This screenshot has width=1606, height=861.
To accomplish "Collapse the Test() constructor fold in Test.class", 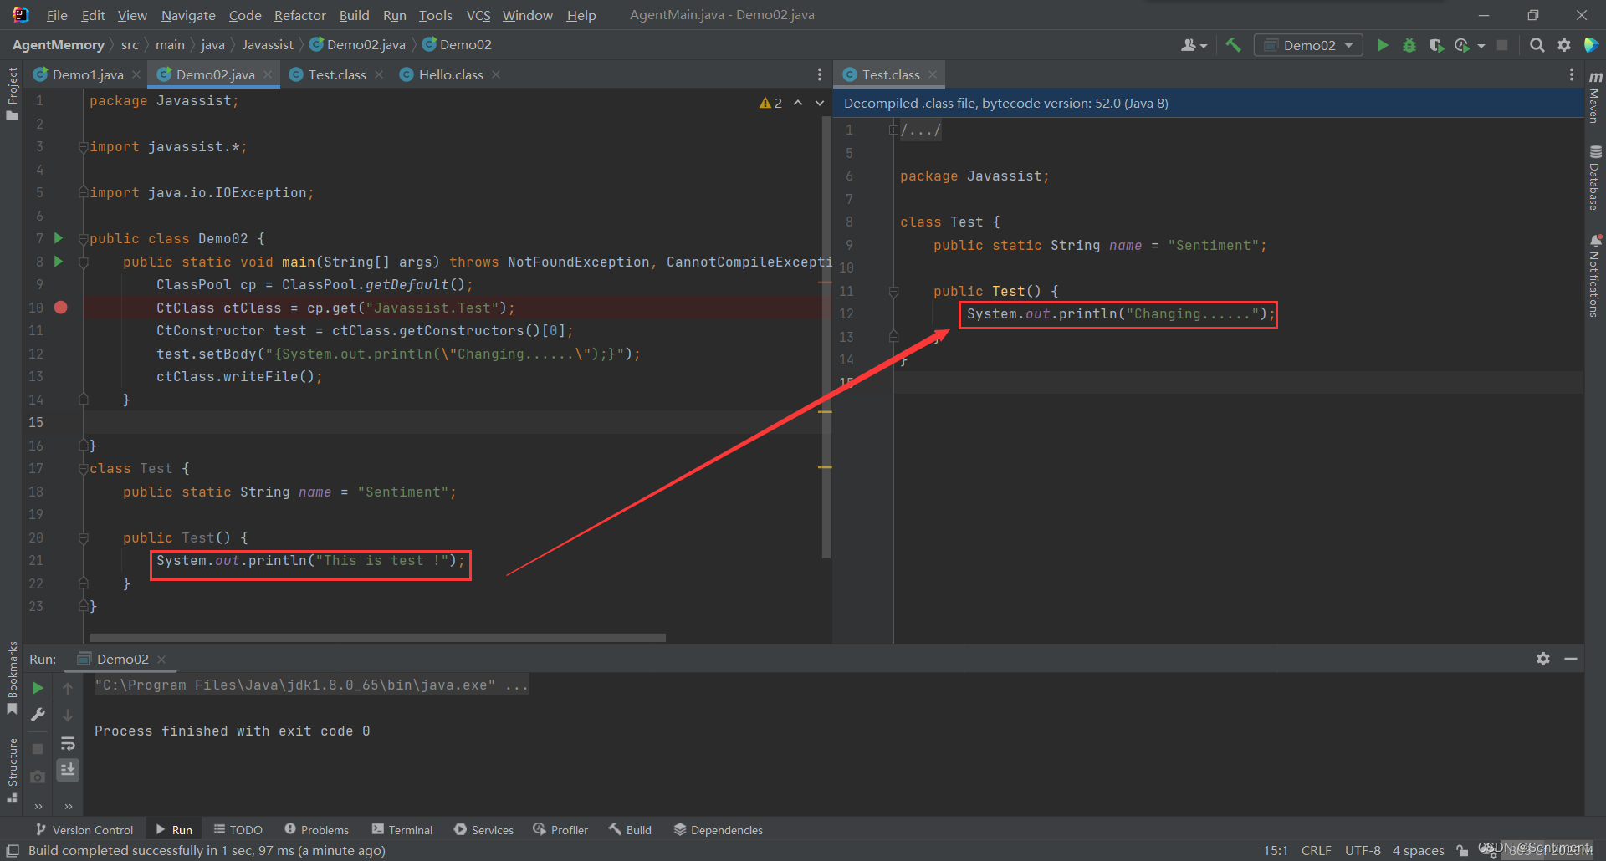I will [893, 291].
